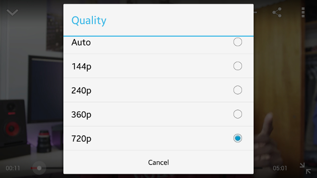Viewport: 317px width, 178px height.
Task: Click the video progress scrubber handle
Action: [39, 168]
